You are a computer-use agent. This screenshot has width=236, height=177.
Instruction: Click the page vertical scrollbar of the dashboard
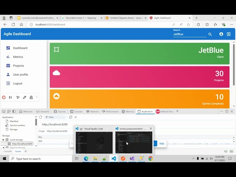234,65
